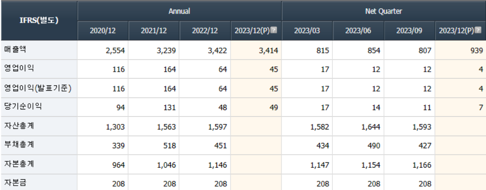The image size is (486, 190).
Task: Click the 자본금 row label
Action: pyautogui.click(x=15, y=183)
